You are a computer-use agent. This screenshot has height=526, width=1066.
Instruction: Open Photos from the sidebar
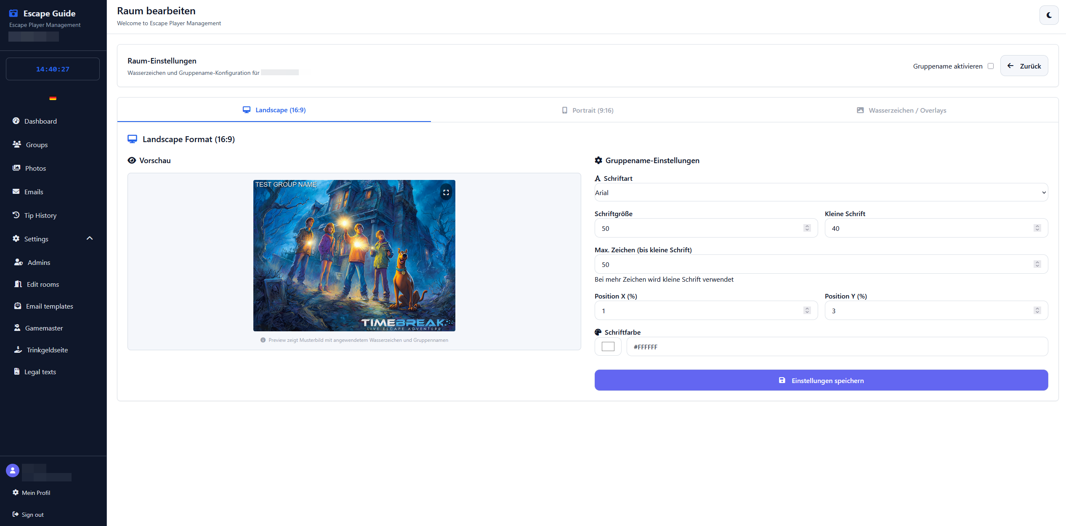(x=35, y=168)
